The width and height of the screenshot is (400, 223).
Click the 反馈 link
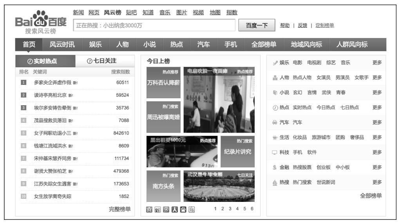pos(302,25)
